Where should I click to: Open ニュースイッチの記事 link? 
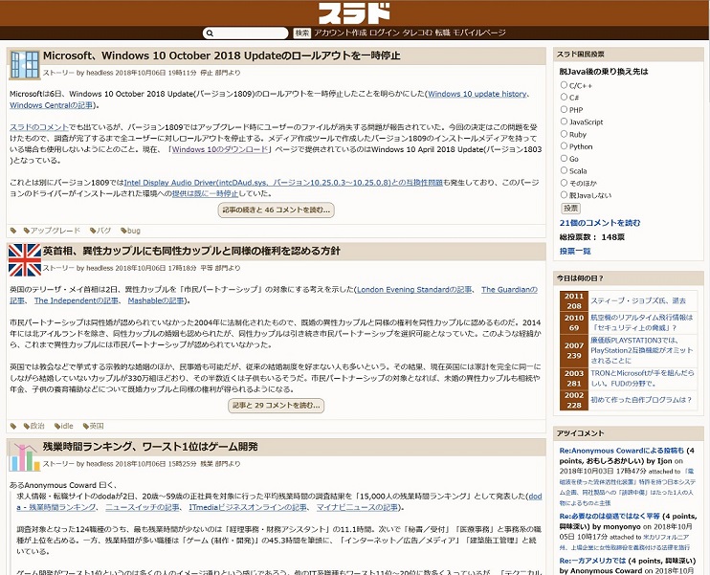143,507
